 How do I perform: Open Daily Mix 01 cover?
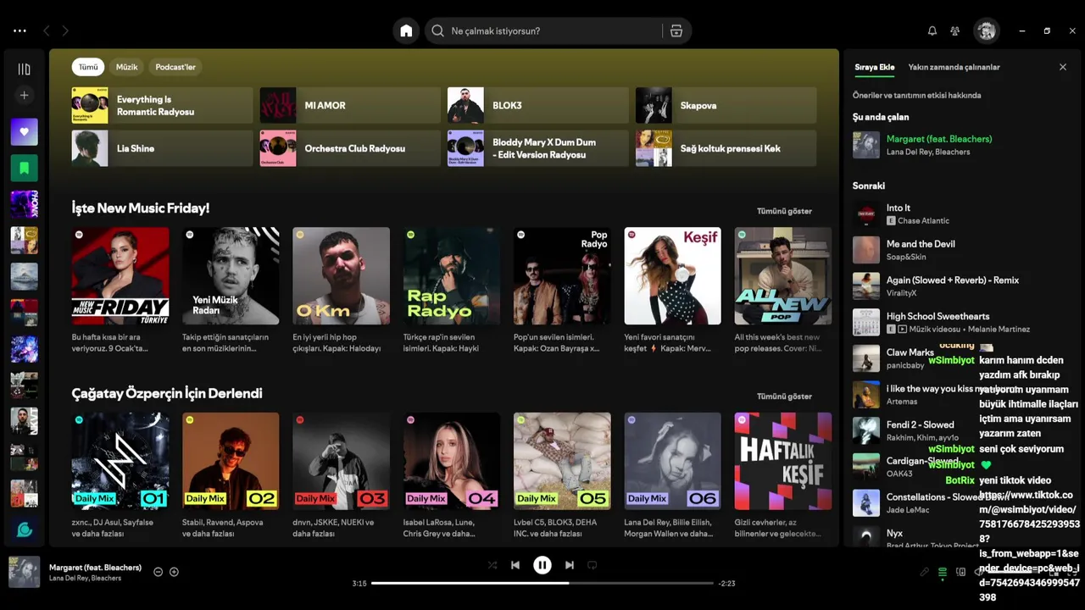tap(120, 461)
